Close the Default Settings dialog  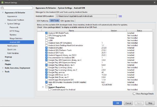tap(155, 3)
